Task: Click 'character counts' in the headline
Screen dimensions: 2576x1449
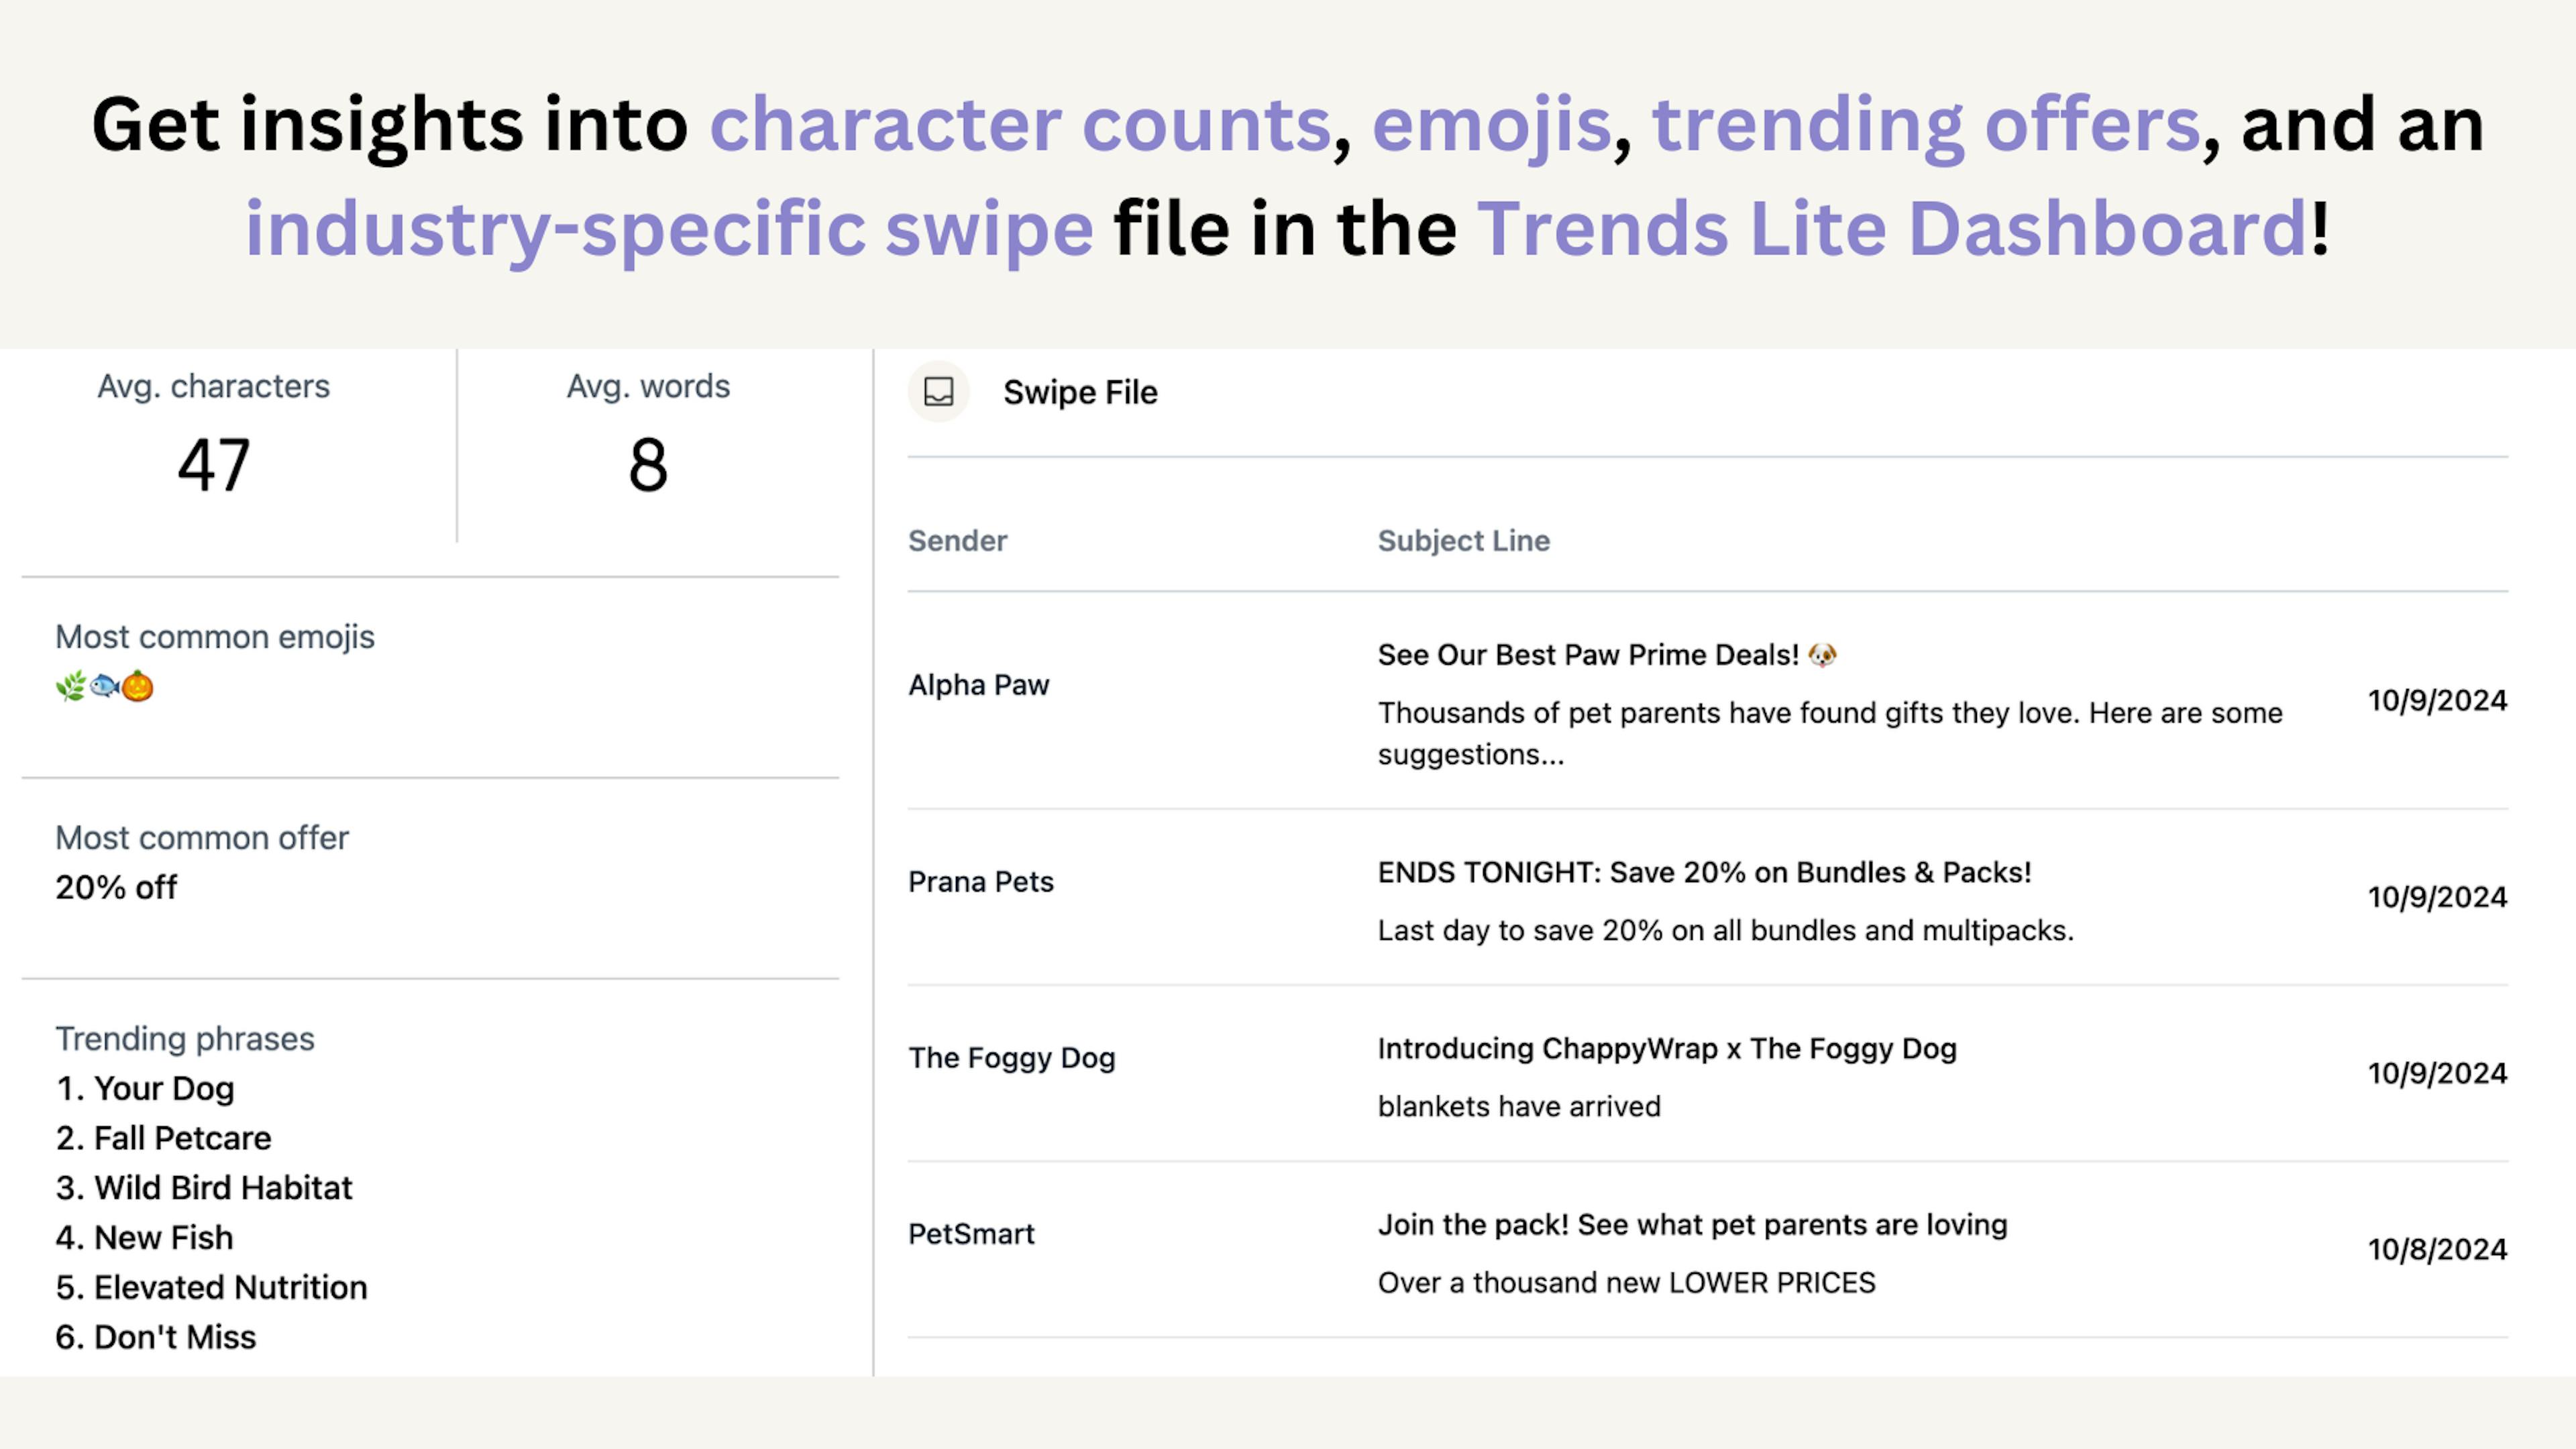Action: tap(1020, 125)
